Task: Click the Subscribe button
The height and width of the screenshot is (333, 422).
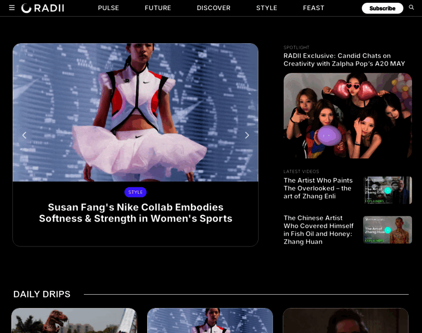Action: [382, 8]
